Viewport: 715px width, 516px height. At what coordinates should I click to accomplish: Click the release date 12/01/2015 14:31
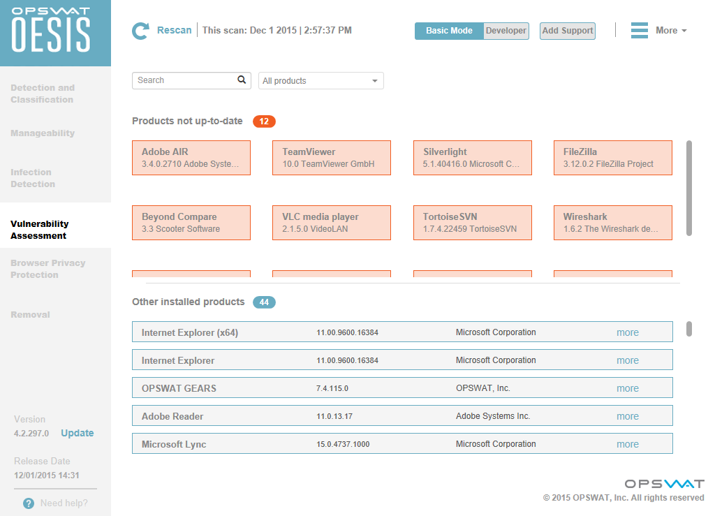pos(47,476)
